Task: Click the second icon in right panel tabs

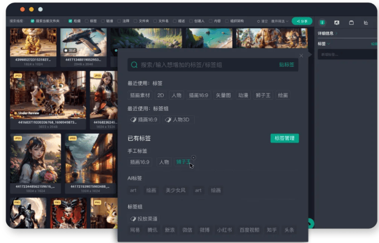Action: tap(336, 22)
